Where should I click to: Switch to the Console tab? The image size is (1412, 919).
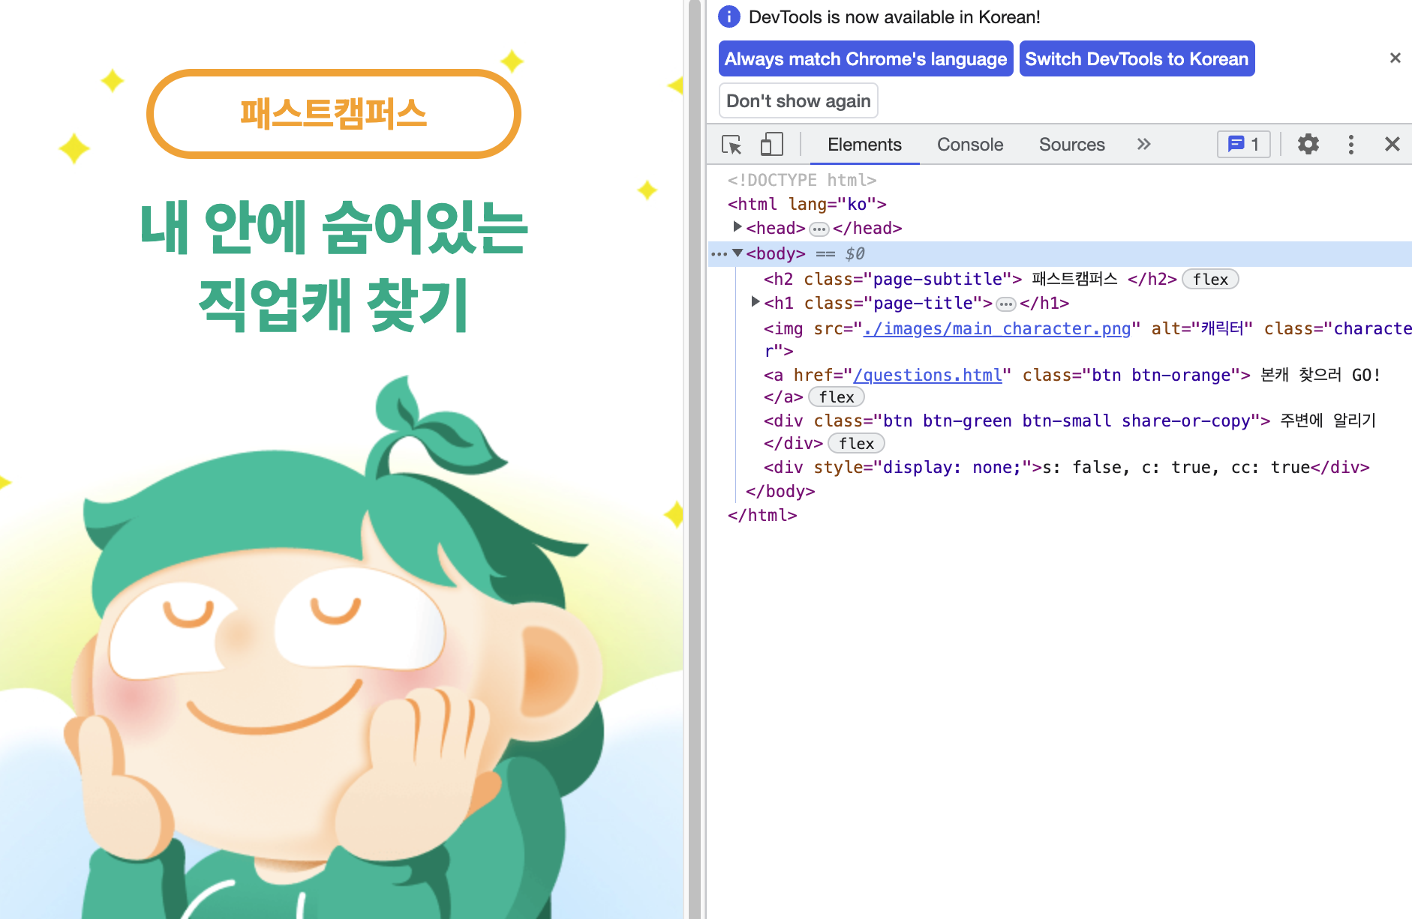969,145
